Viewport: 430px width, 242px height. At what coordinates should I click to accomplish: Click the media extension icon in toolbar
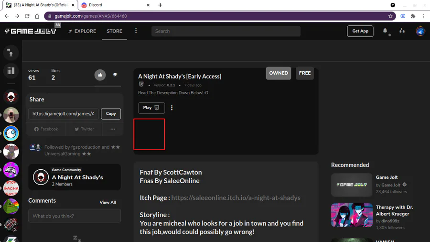coord(403,16)
